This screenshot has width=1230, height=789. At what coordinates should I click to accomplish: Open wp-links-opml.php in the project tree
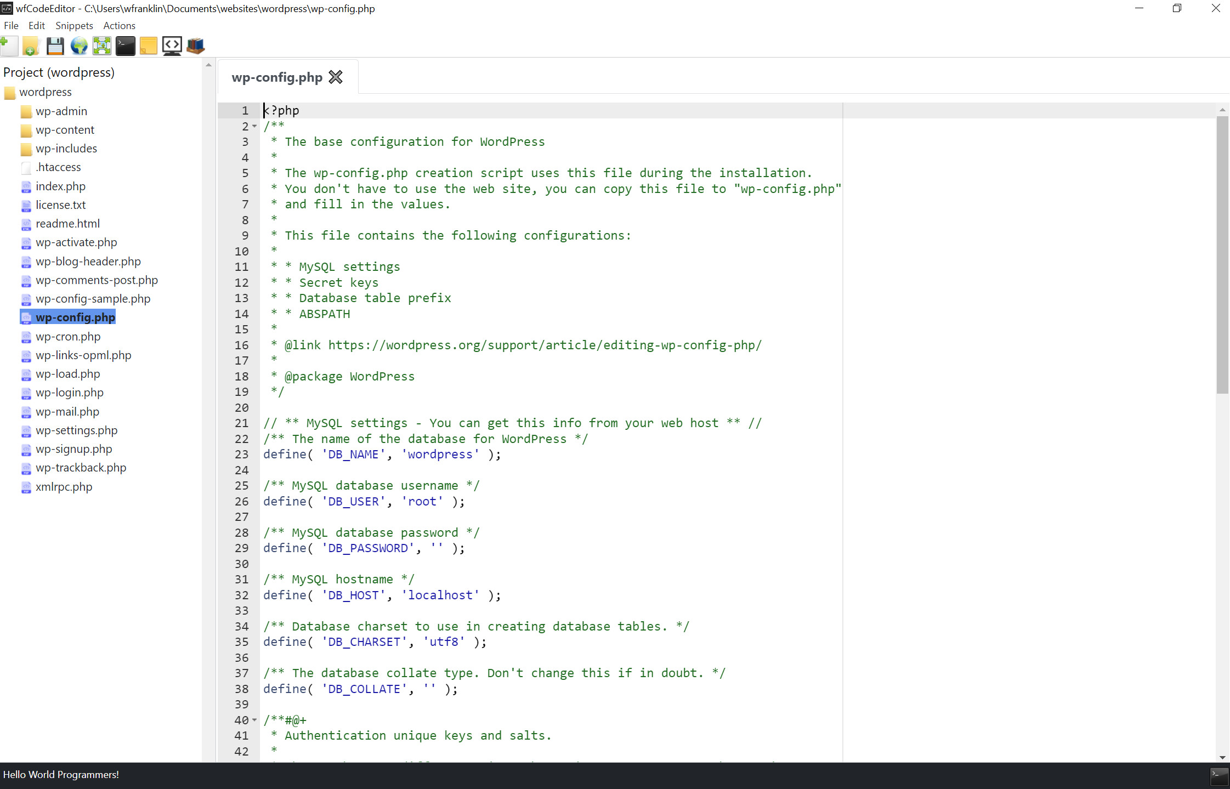[83, 355]
